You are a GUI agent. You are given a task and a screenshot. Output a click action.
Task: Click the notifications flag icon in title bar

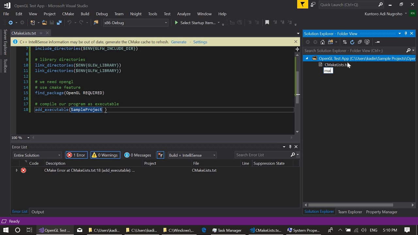(x=303, y=5)
